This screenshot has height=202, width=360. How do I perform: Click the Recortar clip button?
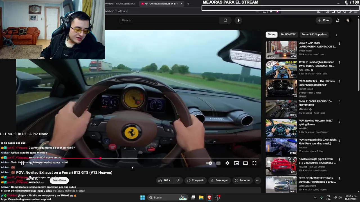click(242, 180)
